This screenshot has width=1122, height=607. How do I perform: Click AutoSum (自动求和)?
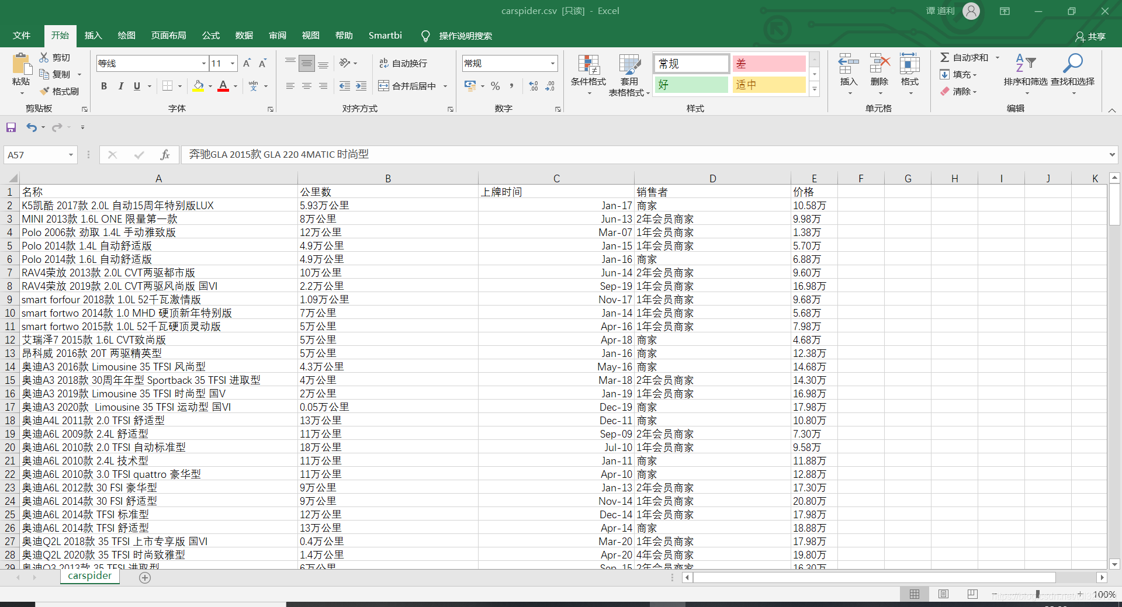click(964, 57)
